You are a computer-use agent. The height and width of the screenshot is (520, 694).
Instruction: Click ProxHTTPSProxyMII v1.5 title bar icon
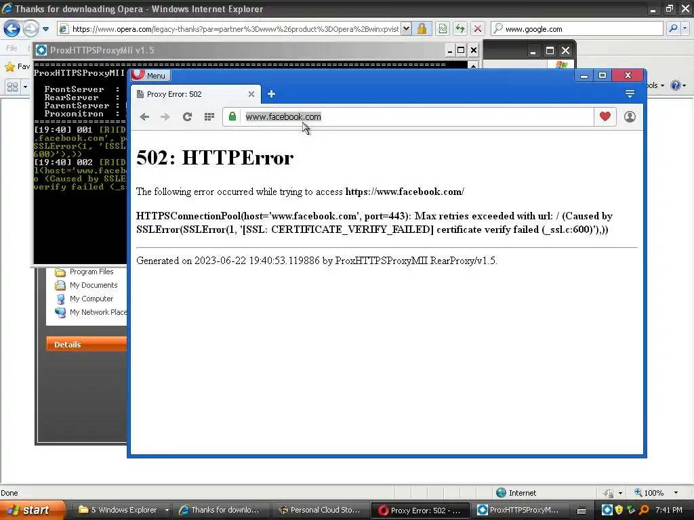pyautogui.click(x=41, y=50)
